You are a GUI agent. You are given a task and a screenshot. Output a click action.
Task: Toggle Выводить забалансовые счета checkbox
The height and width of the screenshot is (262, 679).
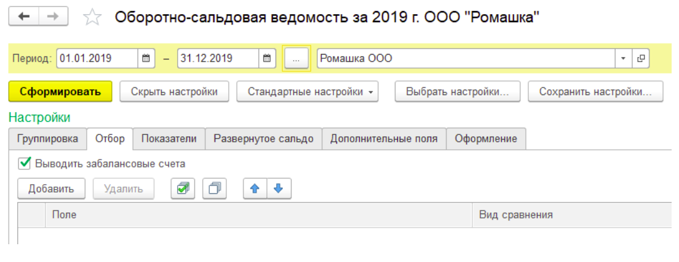click(25, 163)
